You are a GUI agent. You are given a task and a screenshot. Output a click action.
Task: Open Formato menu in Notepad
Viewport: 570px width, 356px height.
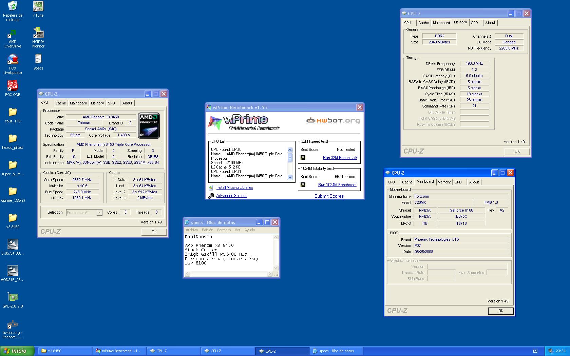coord(224,230)
